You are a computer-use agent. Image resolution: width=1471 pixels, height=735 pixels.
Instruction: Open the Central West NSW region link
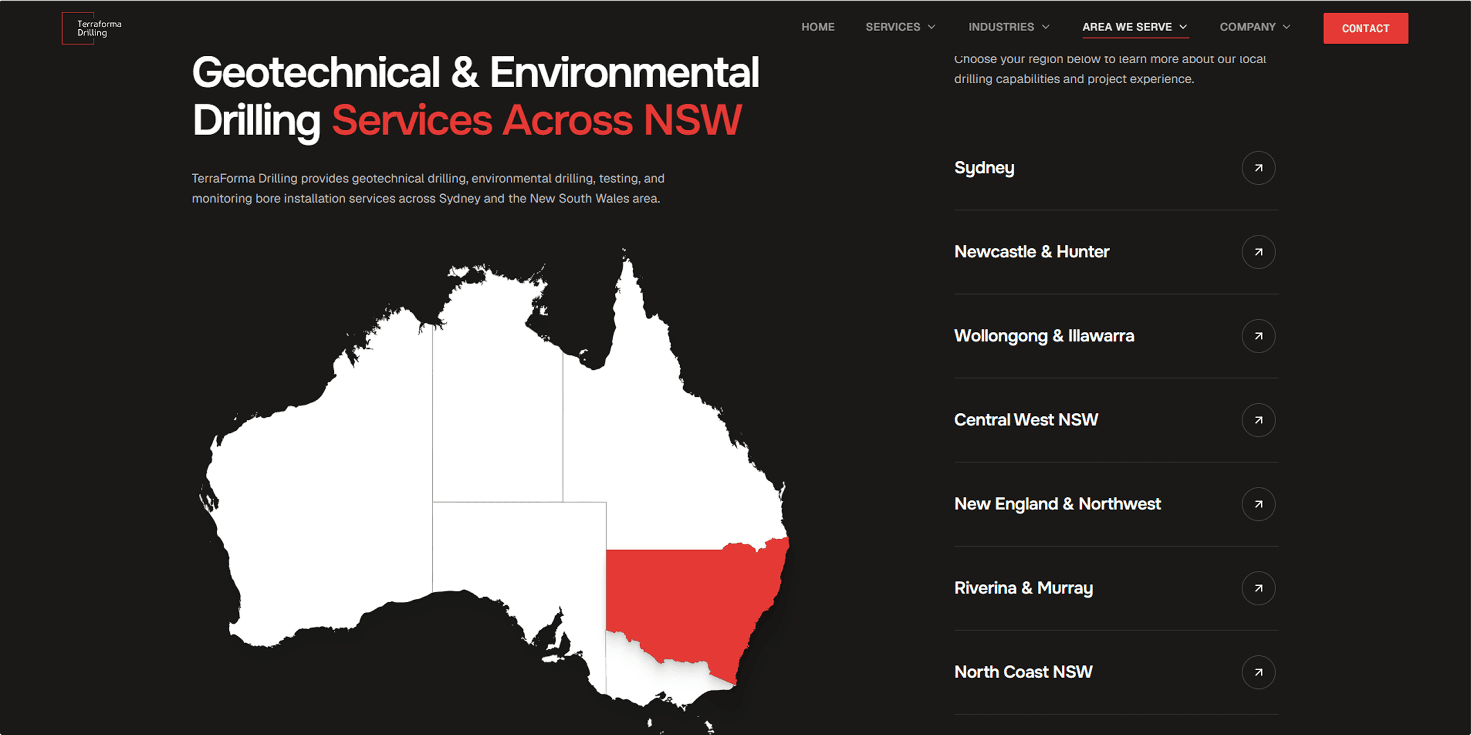pyautogui.click(x=1026, y=420)
